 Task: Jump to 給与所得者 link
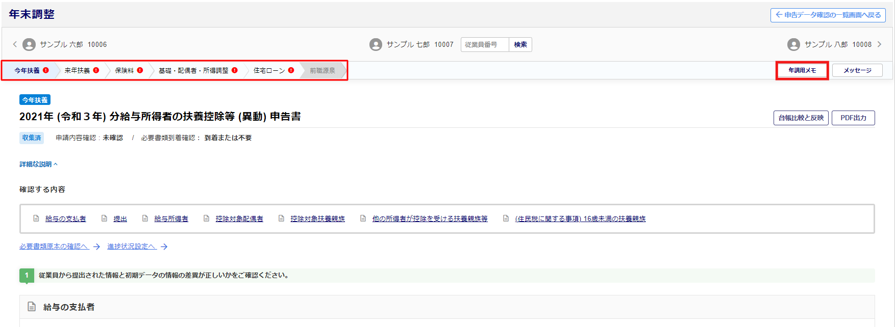click(171, 219)
